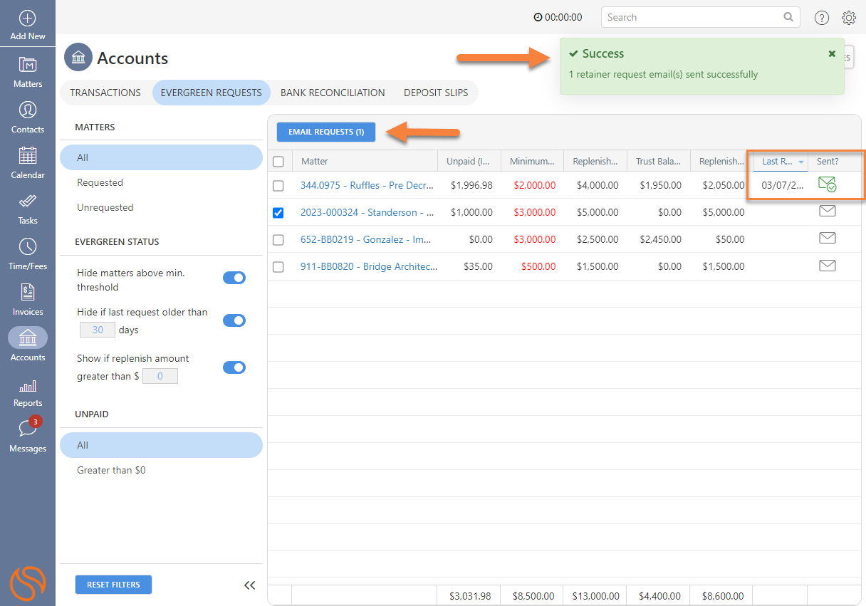Collapse the filter panel with double chevron
Screen dimensions: 866x606
pyautogui.click(x=249, y=585)
